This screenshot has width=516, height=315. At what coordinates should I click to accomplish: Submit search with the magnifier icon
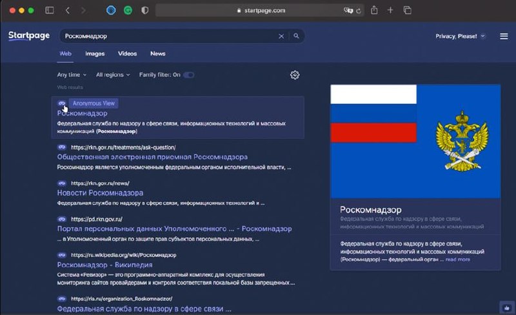(296, 36)
